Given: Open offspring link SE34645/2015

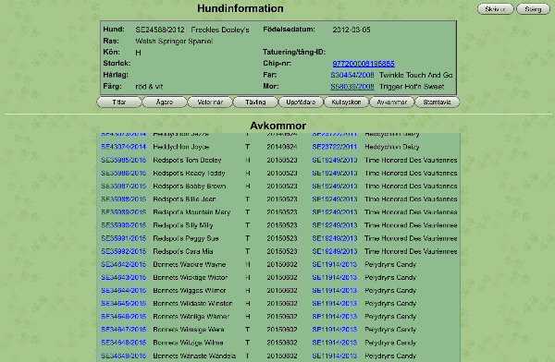Looking at the screenshot, I should (124, 304).
